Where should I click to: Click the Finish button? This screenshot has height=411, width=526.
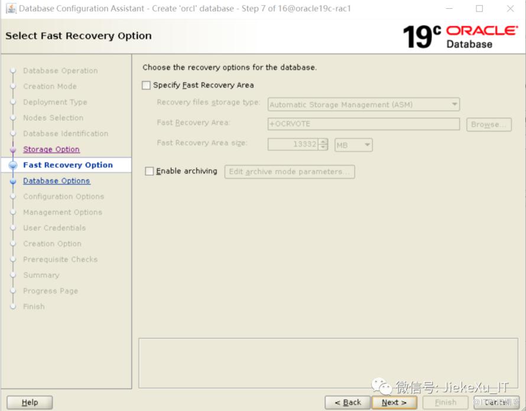(446, 402)
